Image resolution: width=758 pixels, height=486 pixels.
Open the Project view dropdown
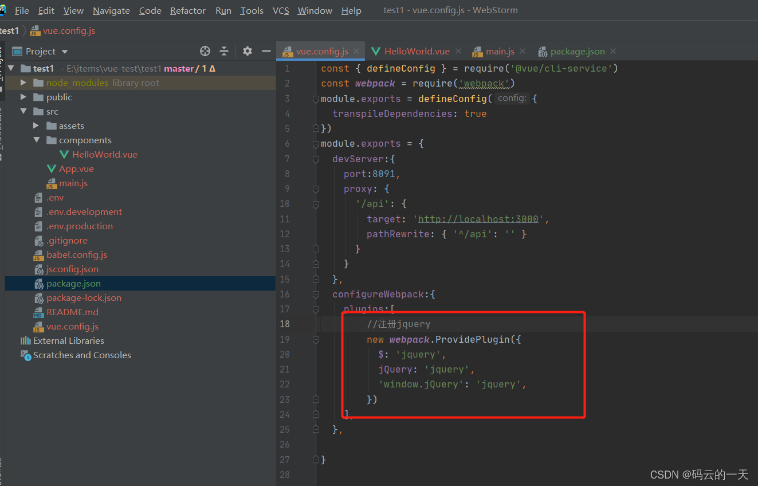point(64,51)
